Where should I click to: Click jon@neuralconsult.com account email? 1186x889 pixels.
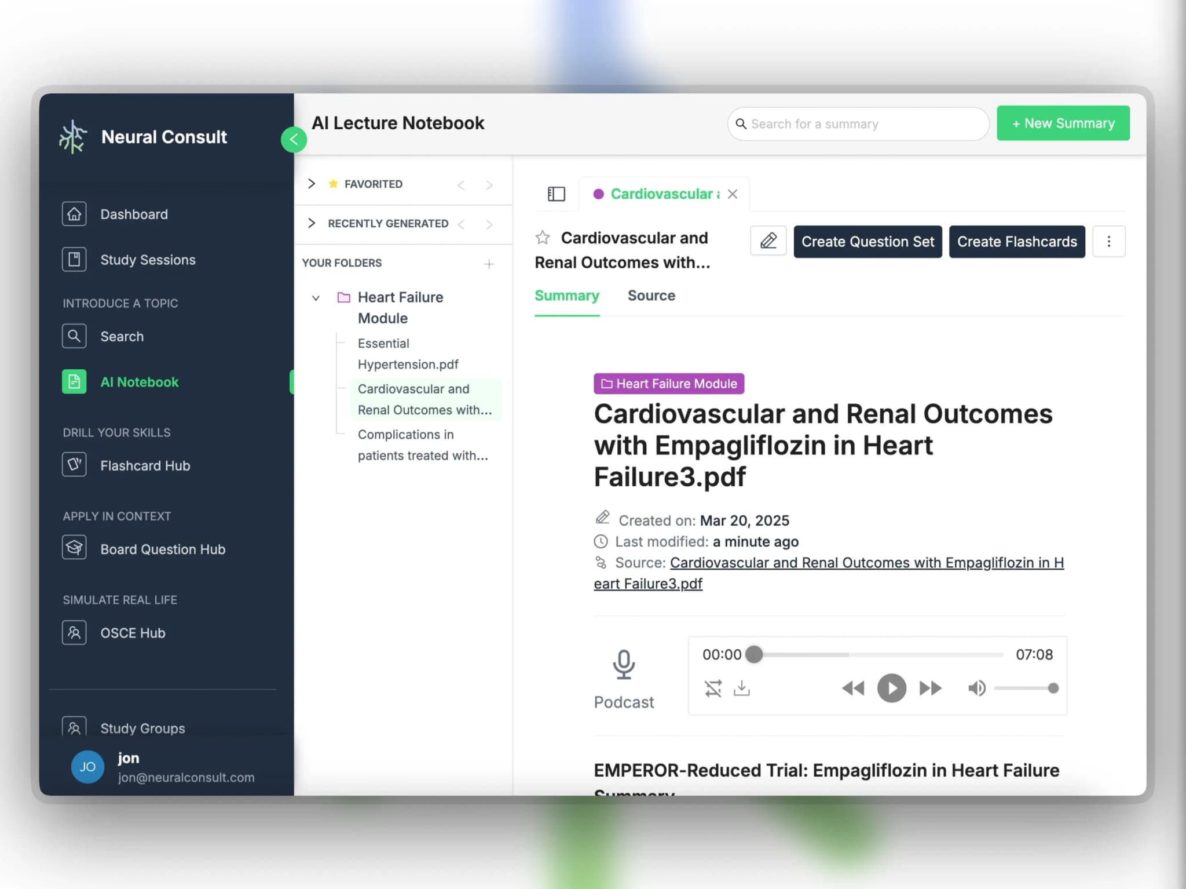(x=186, y=778)
